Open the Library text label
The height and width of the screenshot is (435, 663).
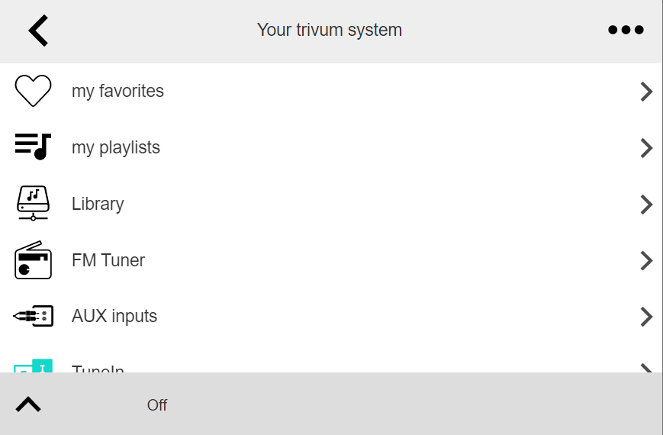pos(98,204)
